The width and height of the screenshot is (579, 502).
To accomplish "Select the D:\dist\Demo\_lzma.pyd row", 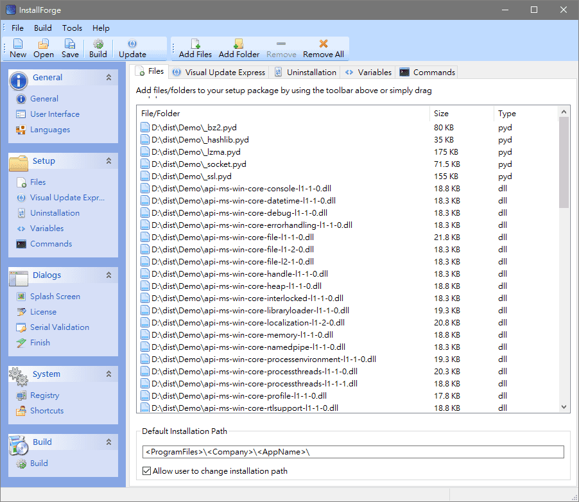I will [x=347, y=151].
